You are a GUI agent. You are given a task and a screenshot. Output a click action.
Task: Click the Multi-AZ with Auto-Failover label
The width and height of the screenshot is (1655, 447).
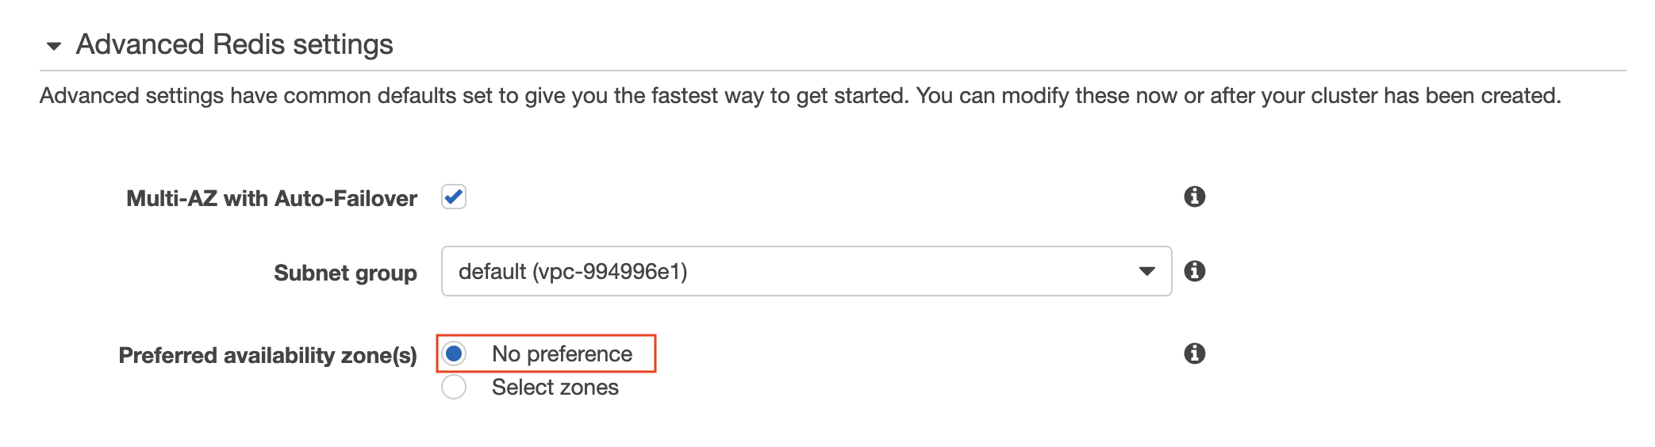click(x=271, y=198)
